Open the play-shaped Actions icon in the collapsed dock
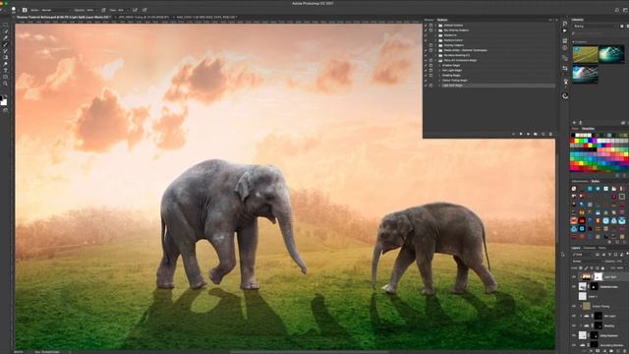This screenshot has width=629, height=354. [x=565, y=30]
